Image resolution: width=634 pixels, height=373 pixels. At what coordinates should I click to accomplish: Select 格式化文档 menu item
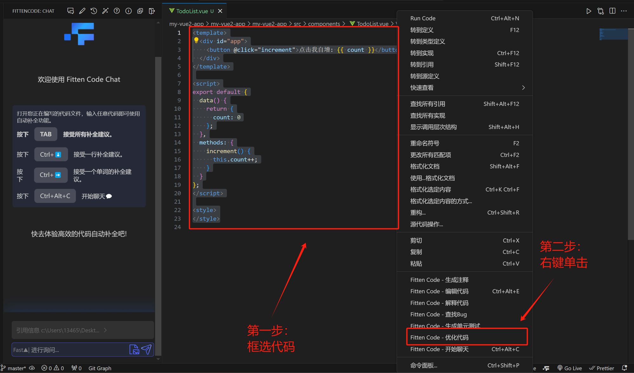465,166
